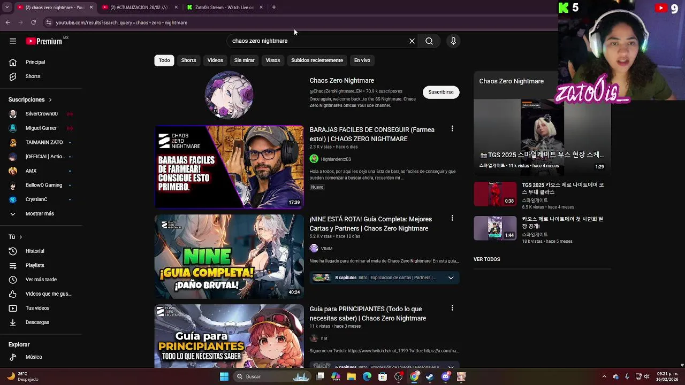The width and height of the screenshot is (685, 385).
Task: Play the 1:44 Korean demo video thumbnail
Action: 495,228
